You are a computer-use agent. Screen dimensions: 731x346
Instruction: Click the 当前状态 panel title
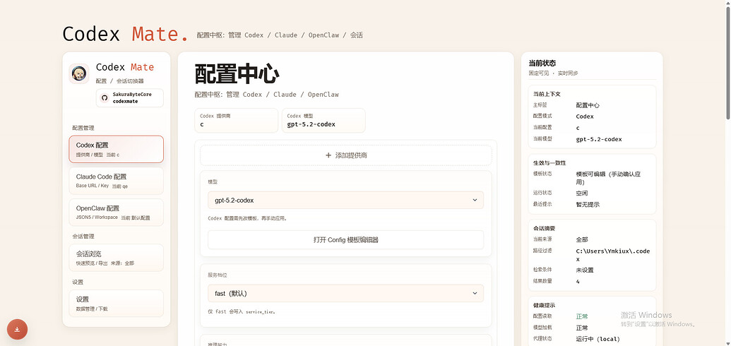(x=542, y=63)
